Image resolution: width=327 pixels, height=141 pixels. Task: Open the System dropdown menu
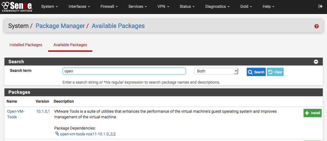49,6
